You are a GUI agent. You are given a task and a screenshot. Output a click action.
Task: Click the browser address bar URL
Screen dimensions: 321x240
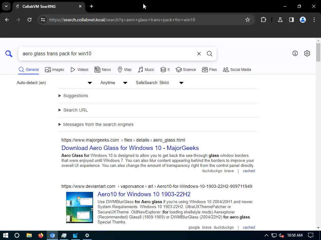coord(122,20)
